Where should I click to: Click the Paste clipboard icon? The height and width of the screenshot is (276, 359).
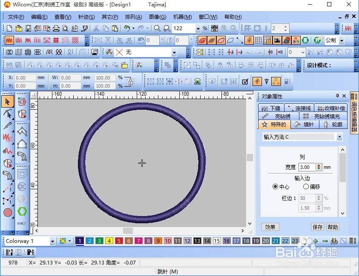click(115, 28)
